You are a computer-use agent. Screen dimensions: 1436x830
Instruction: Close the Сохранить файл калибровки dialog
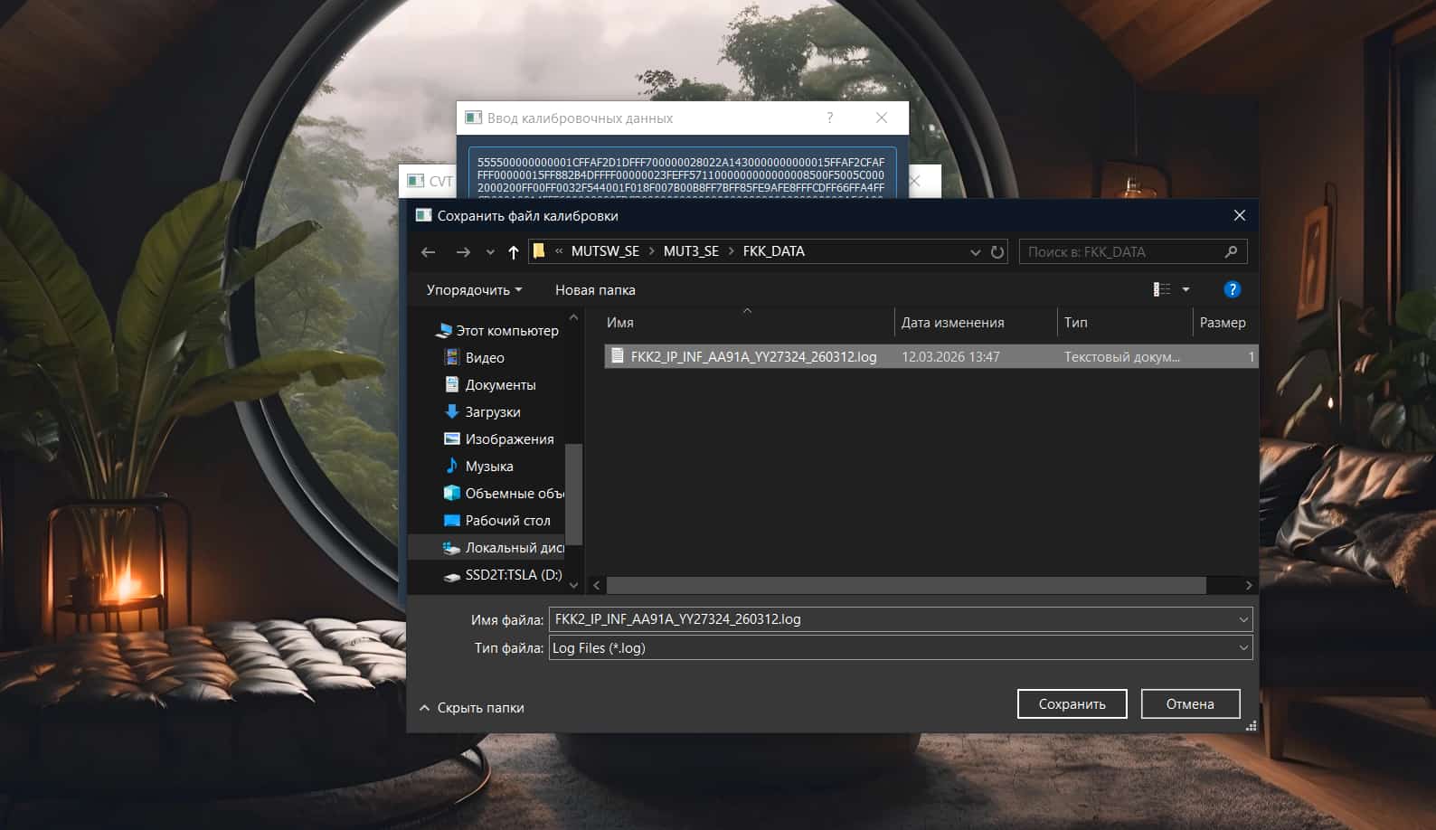coord(1240,215)
